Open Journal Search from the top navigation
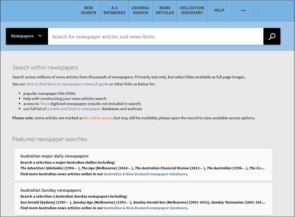The width and height of the screenshot is (295, 217). [x=140, y=10]
